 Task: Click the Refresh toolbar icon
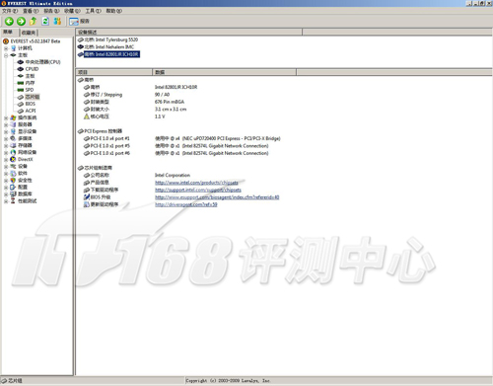(x=45, y=22)
